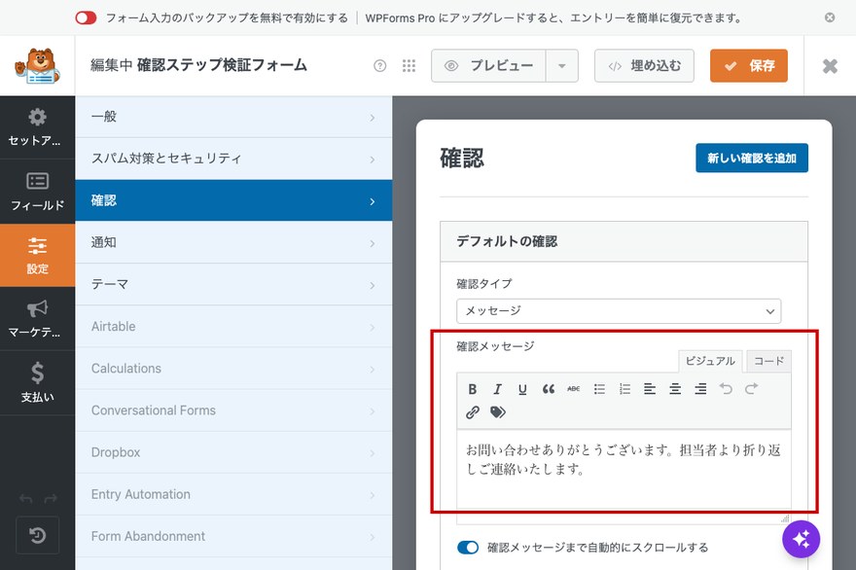Open the 支払い panel in the sidebar
Viewport: 856px width, 570px height.
click(x=37, y=382)
